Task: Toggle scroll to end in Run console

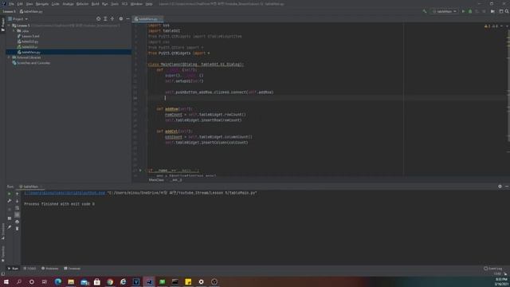Action: pos(18,214)
